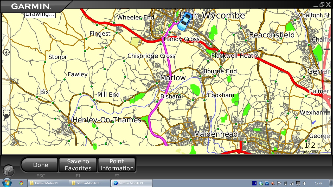
Task: Click the Marlow town label on map
Action: (x=173, y=78)
